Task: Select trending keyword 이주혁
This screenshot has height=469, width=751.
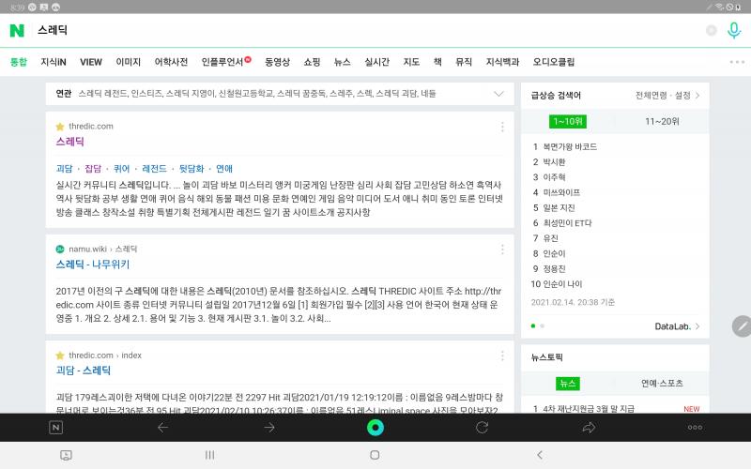Action: click(554, 177)
